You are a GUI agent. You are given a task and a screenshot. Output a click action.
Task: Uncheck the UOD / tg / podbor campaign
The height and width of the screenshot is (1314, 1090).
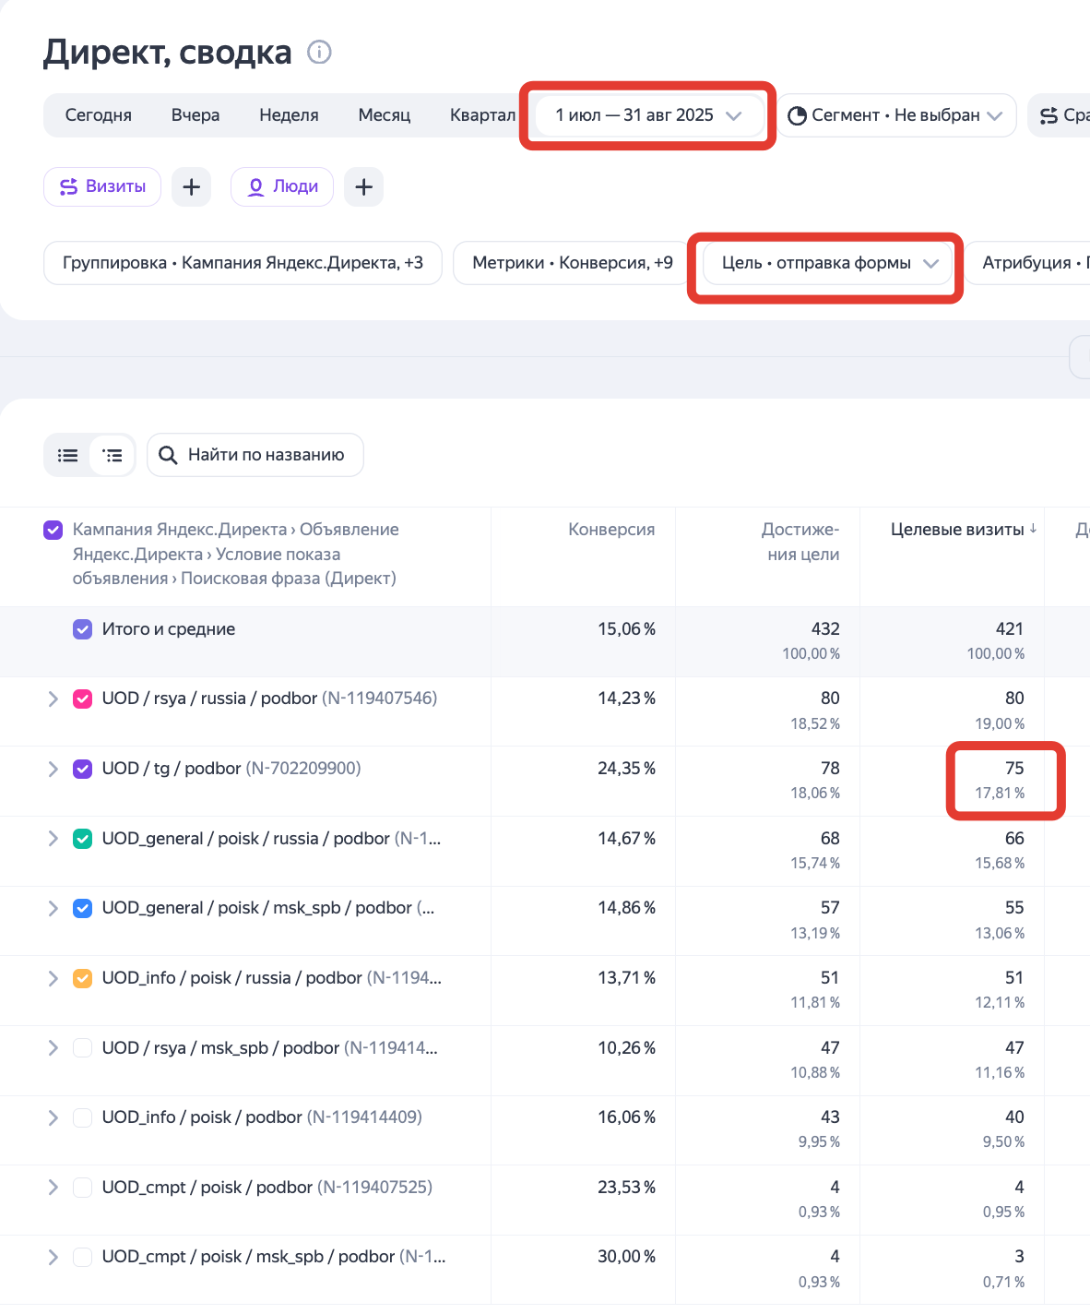[83, 769]
